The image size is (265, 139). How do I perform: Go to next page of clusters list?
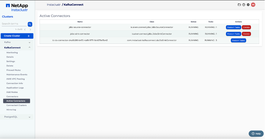30,29
